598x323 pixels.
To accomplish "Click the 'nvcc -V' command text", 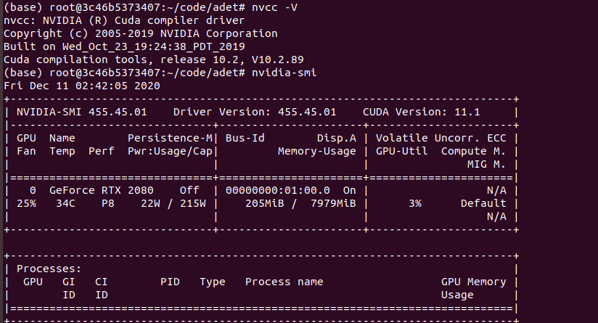I will [x=274, y=8].
